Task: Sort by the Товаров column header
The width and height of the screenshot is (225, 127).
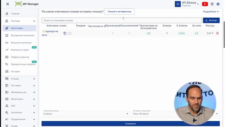Action: pyautogui.click(x=81, y=26)
